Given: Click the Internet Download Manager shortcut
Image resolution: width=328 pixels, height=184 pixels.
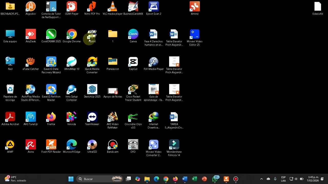Looking at the screenshot, I should [153, 117].
